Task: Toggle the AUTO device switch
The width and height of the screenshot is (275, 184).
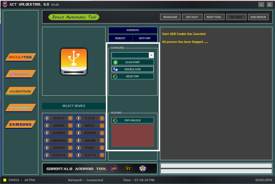Action: coord(78,155)
